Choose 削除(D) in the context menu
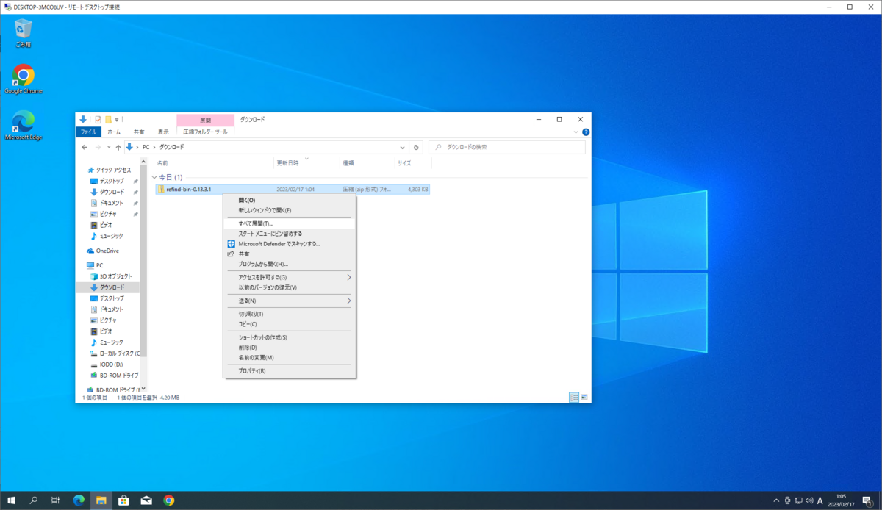This screenshot has width=882, height=510. point(290,348)
